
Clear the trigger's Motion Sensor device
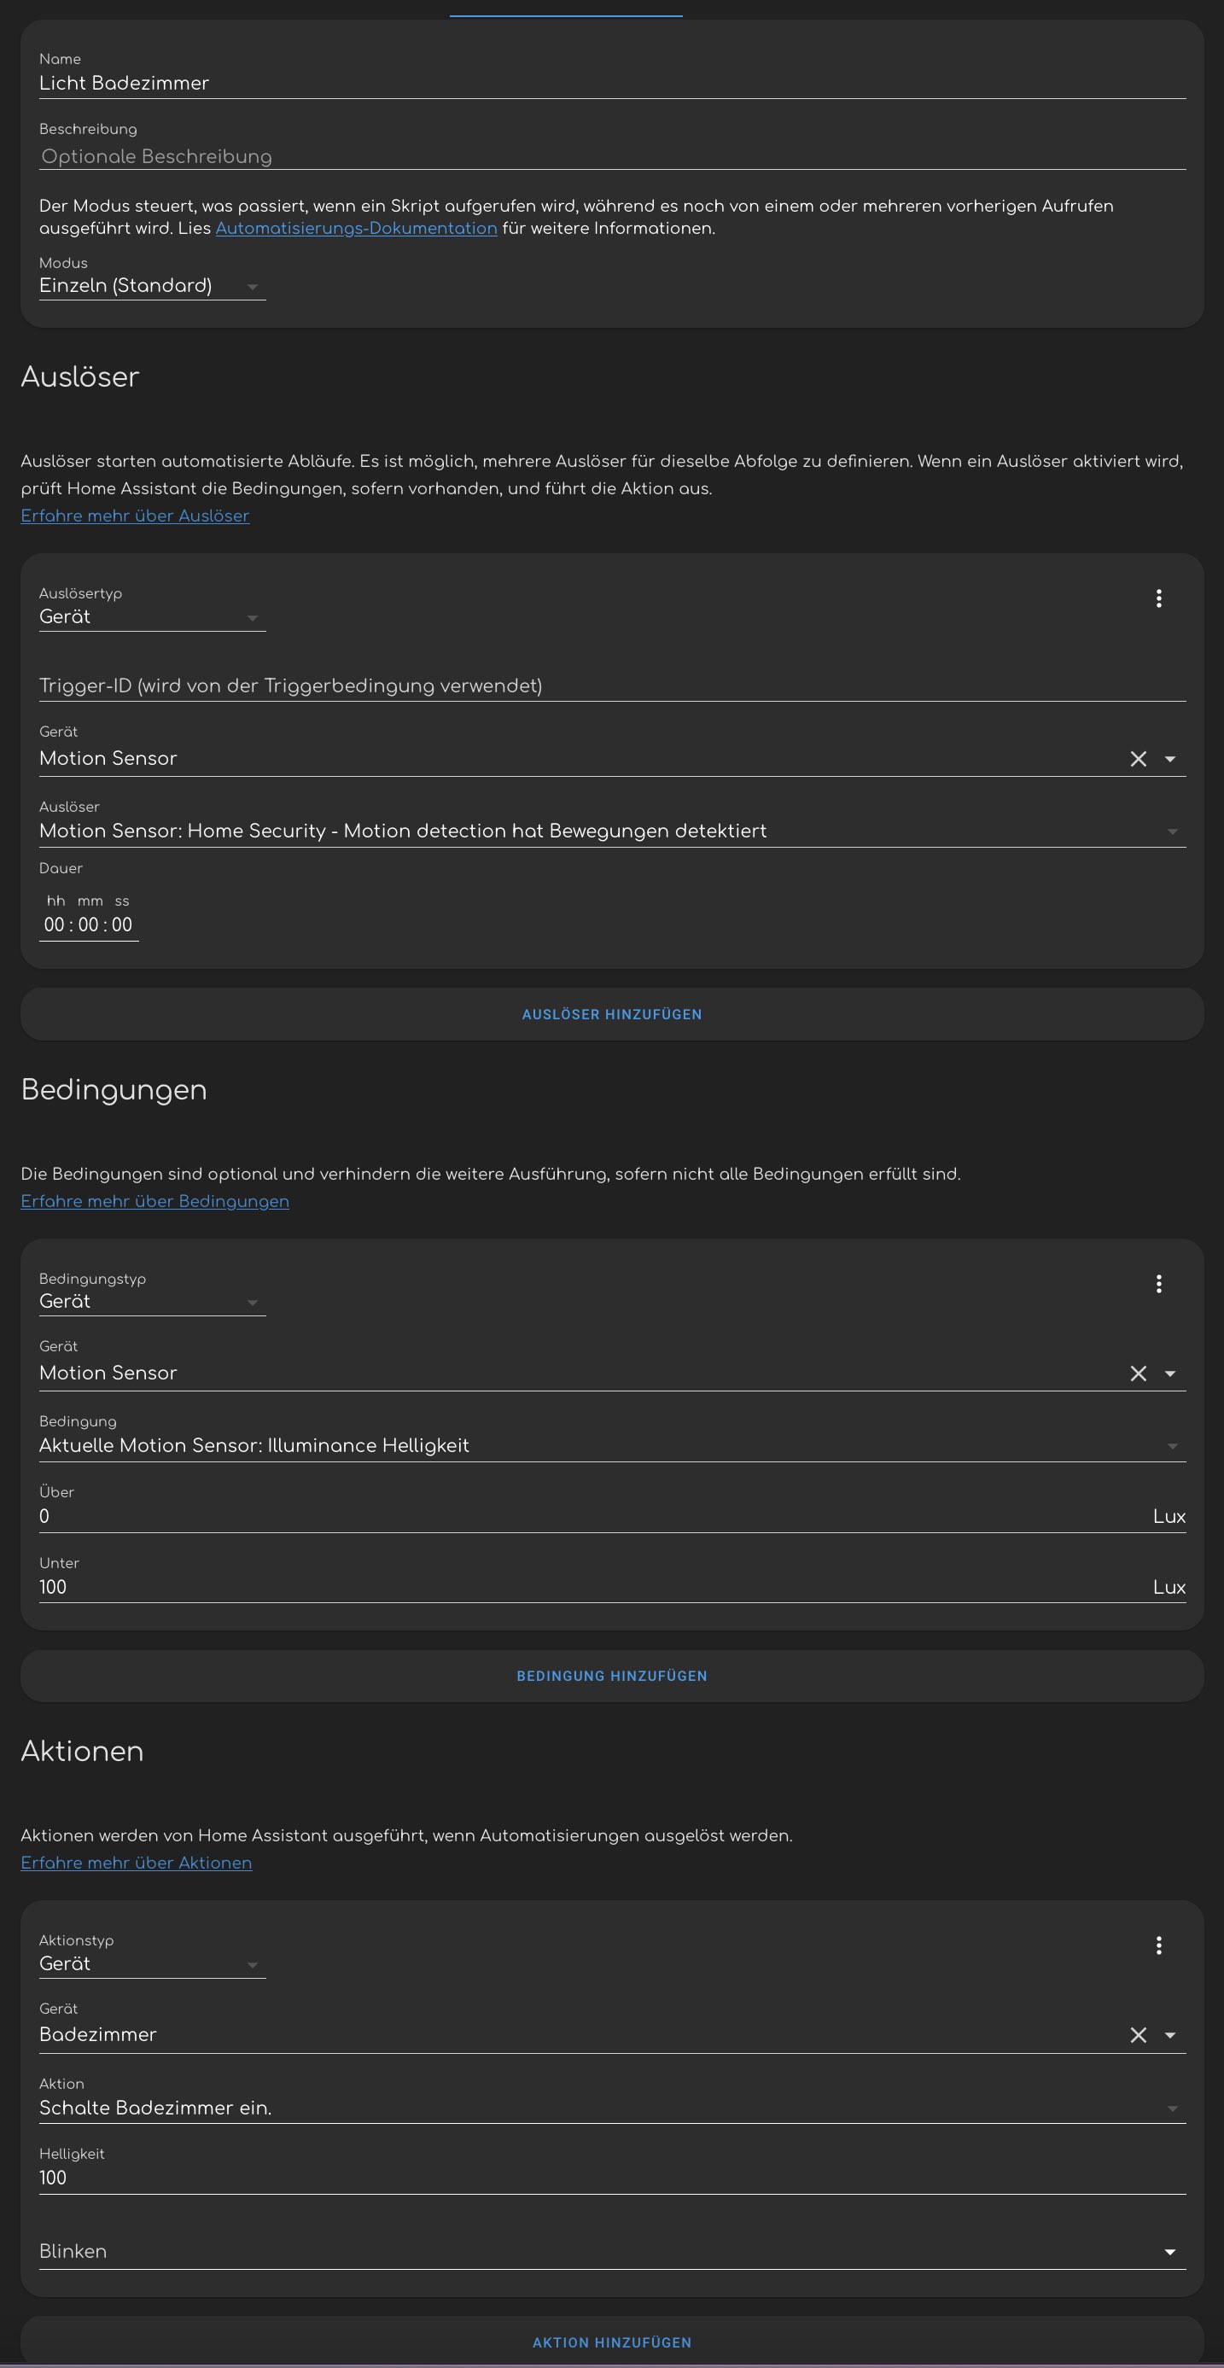click(x=1138, y=758)
